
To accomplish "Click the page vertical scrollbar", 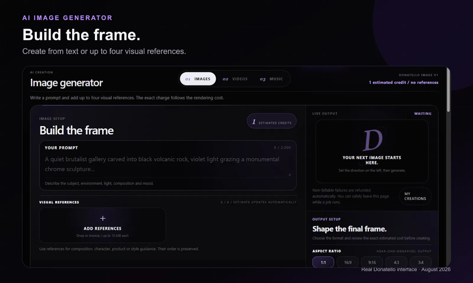I will click(448, 90).
